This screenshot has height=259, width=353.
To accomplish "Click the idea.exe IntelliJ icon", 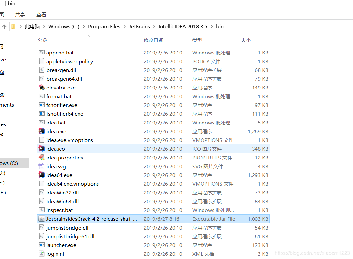I will (41, 131).
